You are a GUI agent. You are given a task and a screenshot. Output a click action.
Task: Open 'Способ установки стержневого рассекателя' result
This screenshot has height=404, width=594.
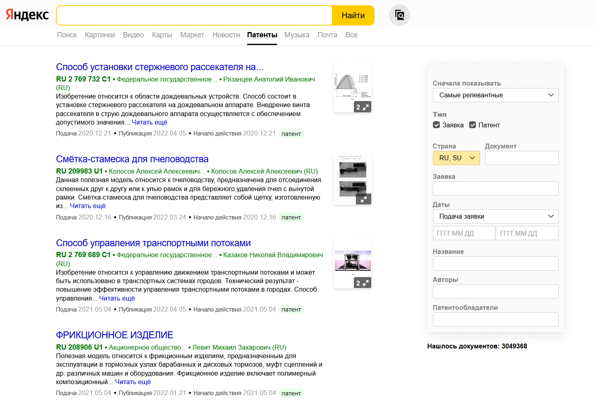coord(159,67)
